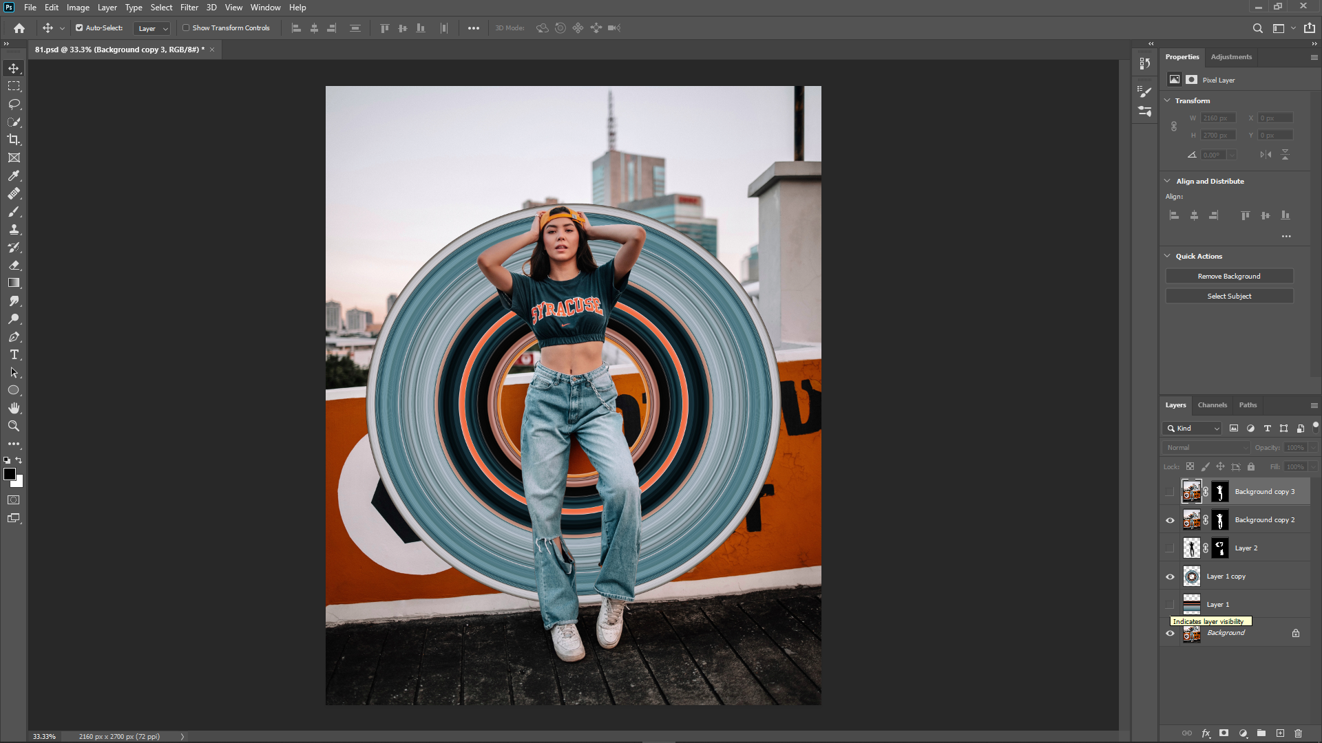Show the Layer 1 layer
The height and width of the screenshot is (743, 1322).
1169,605
